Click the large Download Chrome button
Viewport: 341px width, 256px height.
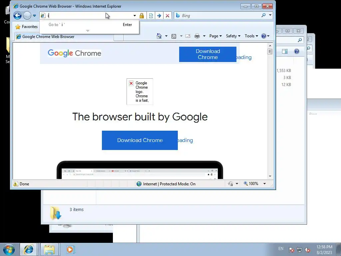(140, 140)
